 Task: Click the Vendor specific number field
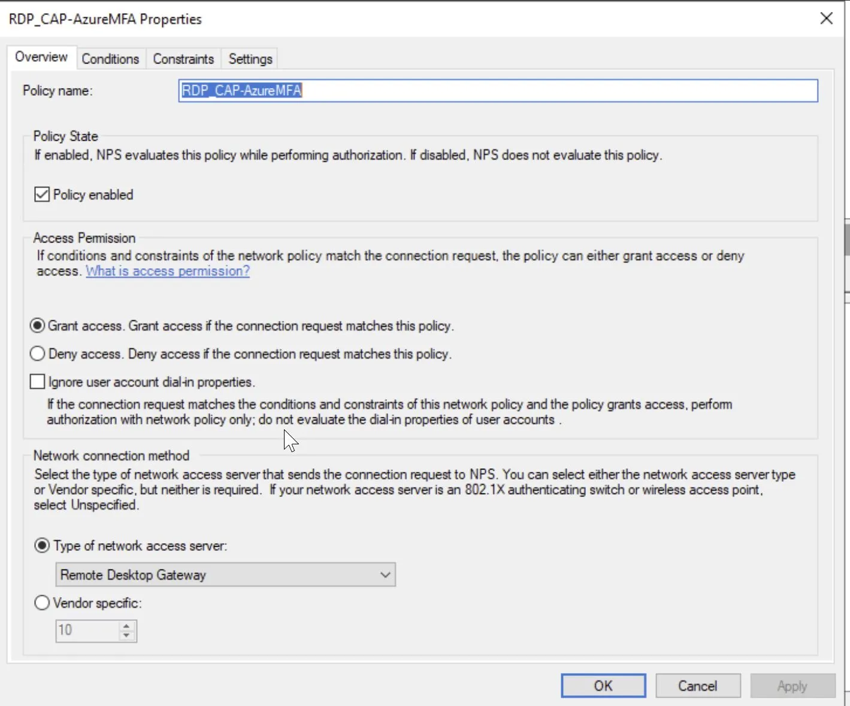click(87, 631)
